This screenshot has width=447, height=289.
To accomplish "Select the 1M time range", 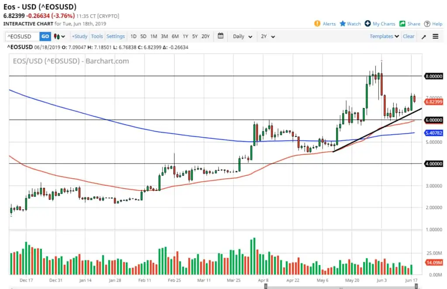I will click(154, 37).
